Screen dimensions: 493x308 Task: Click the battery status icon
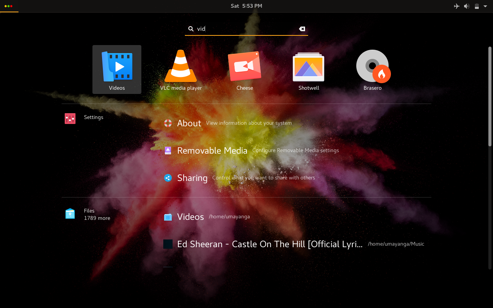point(477,6)
